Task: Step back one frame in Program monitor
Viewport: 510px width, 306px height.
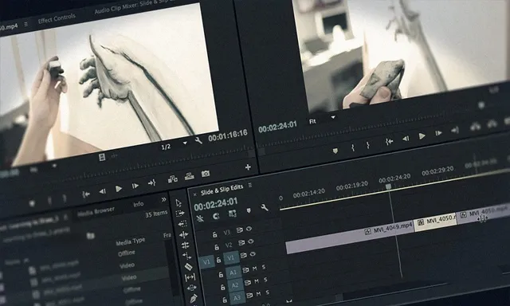Action: (x=406, y=139)
